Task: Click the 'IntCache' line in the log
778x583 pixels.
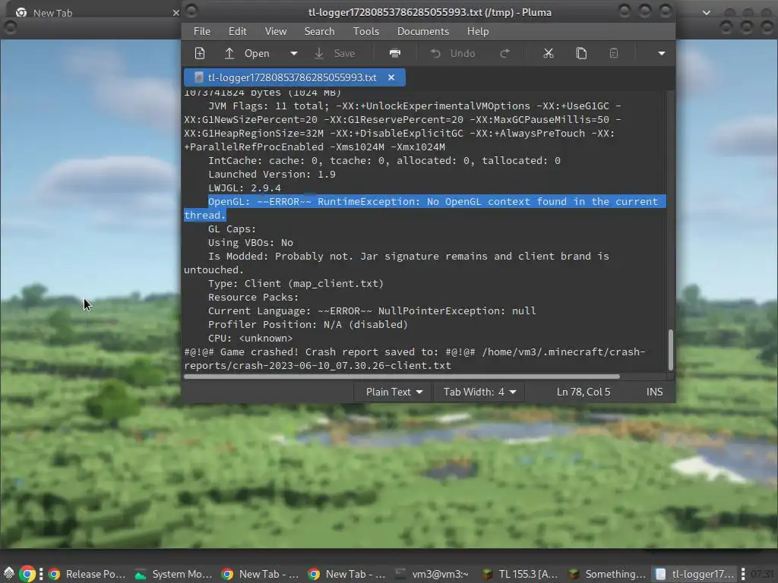Action: (384, 161)
